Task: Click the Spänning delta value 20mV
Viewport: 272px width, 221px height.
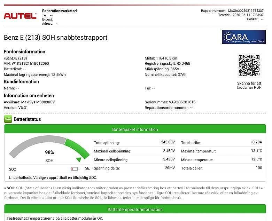Action: (170, 168)
